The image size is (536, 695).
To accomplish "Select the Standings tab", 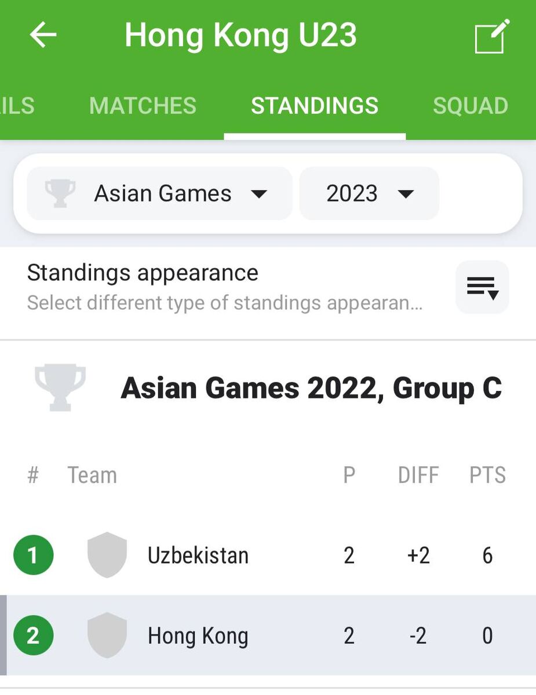I will tap(314, 106).
